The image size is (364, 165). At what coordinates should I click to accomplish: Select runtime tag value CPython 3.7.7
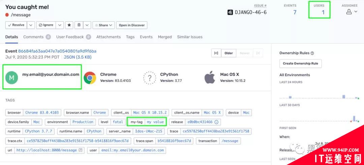(x=38, y=131)
